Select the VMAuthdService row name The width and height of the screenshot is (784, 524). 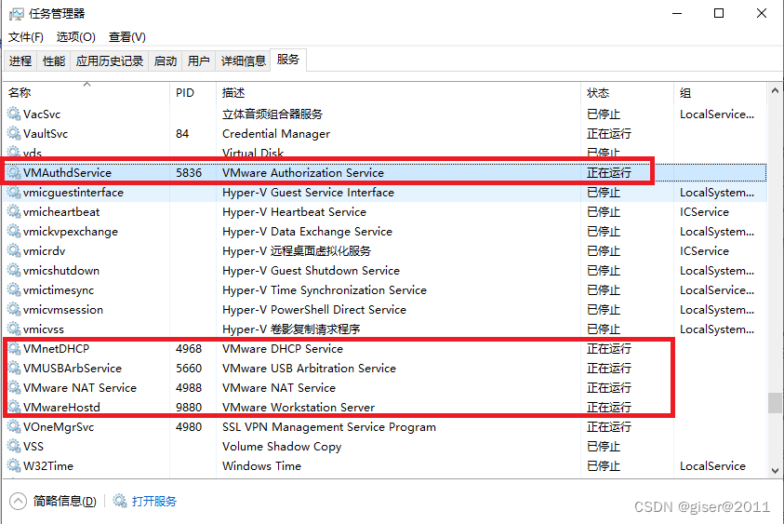(x=67, y=173)
